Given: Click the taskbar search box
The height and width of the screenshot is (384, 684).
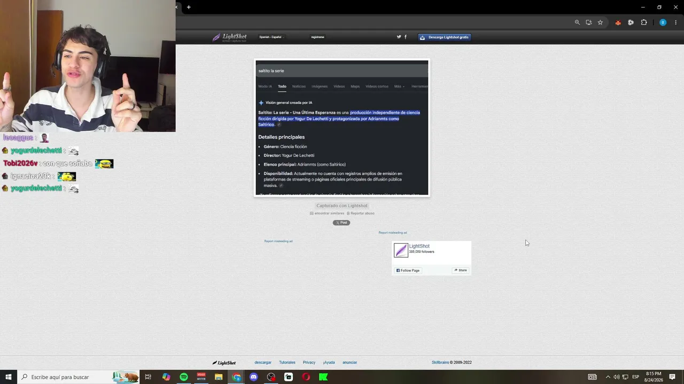Looking at the screenshot, I should (79, 377).
